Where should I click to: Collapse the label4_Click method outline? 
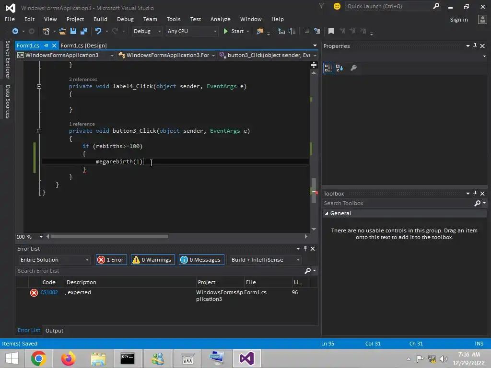pyautogui.click(x=39, y=86)
